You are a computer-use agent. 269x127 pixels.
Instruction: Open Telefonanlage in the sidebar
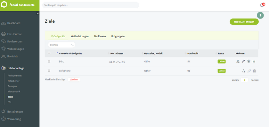coord(16,68)
